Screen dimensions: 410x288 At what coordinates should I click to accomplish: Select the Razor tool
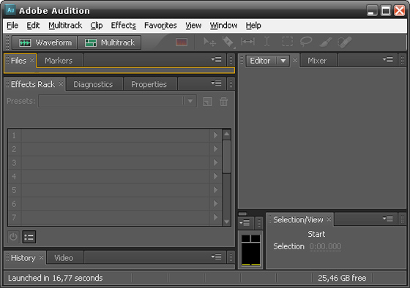pyautogui.click(x=228, y=42)
